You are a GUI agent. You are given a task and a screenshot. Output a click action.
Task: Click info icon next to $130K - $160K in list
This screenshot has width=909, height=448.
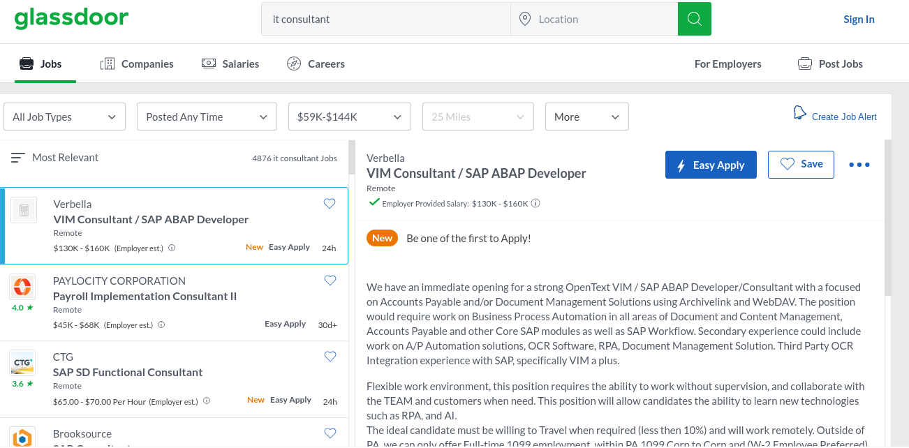(172, 248)
